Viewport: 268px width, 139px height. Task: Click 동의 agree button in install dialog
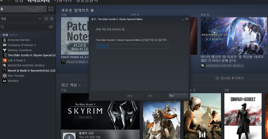(156, 96)
